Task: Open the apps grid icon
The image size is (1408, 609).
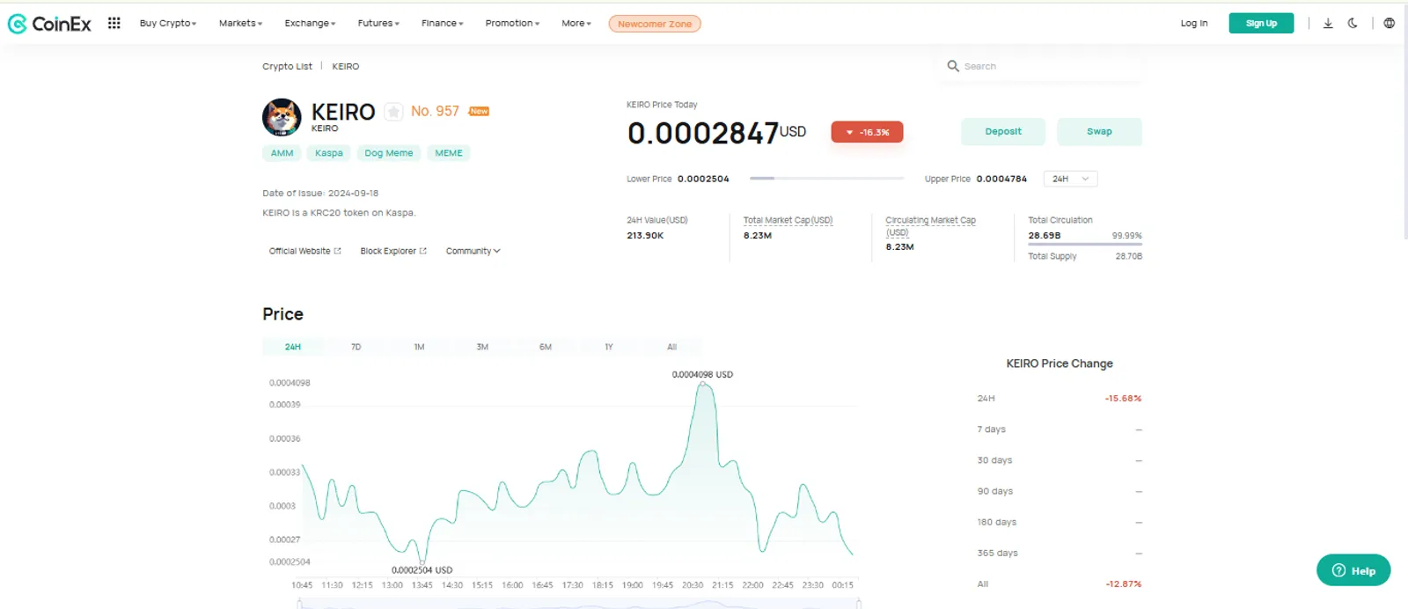Action: [114, 23]
